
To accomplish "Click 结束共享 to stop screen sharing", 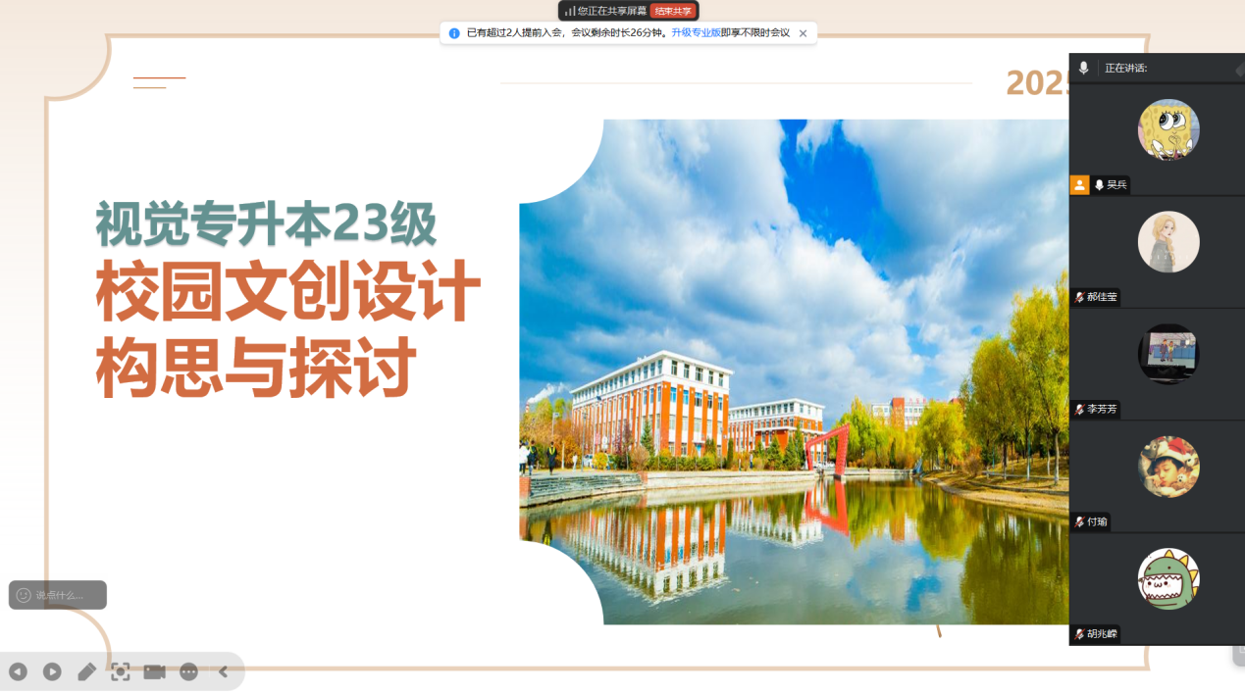I will coord(673,11).
